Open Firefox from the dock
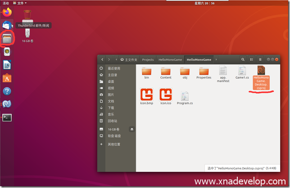 tap(7, 12)
